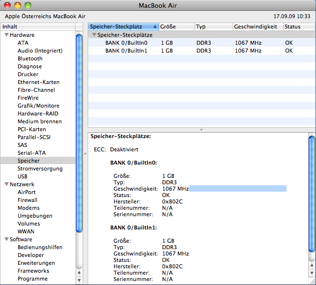
Task: Collapse the Software section triangle
Action: 6,239
